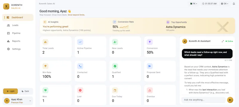
Task: Click the conversion rate sparkline chart
Action: click(x=124, y=27)
